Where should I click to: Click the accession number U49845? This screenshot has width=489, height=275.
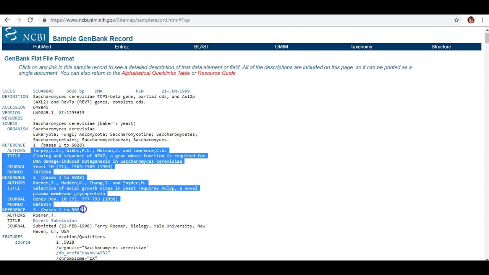pos(40,107)
